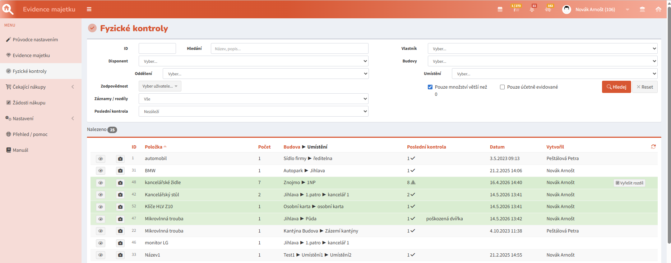
Task: Uncheck Pouze množství větší než checkbox
Action: point(430,87)
